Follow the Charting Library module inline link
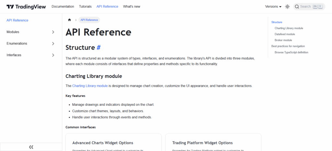The width and height of the screenshot is (332, 151). tap(90, 86)
